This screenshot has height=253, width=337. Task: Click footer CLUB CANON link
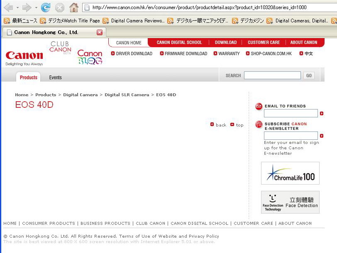pyautogui.click(x=150, y=224)
